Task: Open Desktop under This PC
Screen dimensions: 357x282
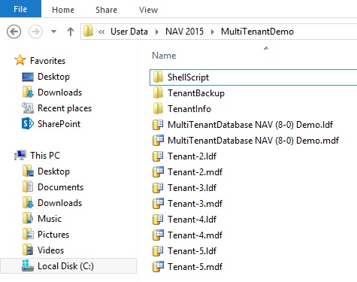Action: [x=53, y=171]
